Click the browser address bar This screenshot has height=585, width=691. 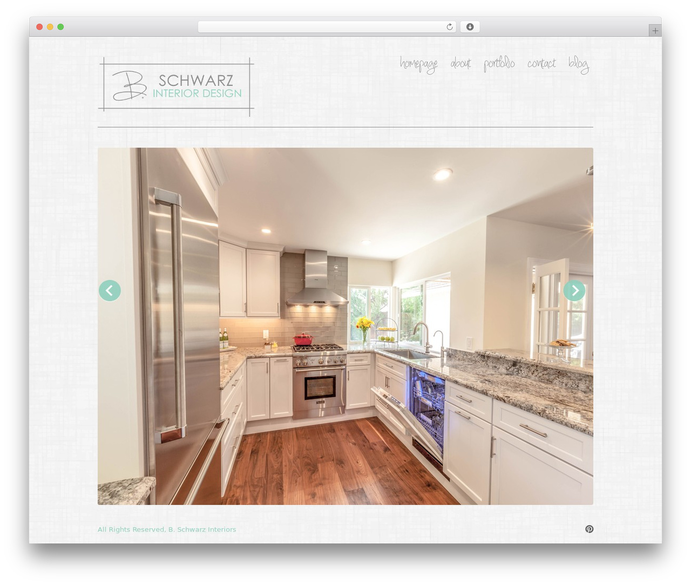coord(327,27)
